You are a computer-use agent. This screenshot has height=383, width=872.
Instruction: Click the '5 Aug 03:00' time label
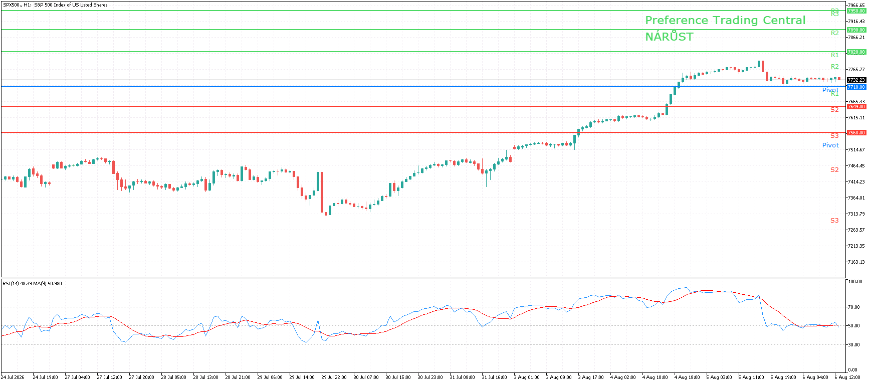(x=719, y=377)
